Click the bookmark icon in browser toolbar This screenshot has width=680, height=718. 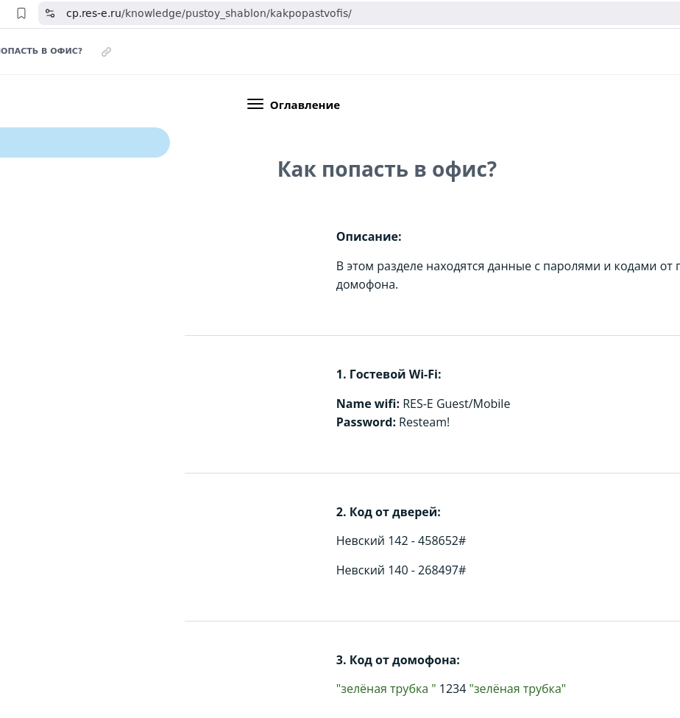[x=21, y=13]
